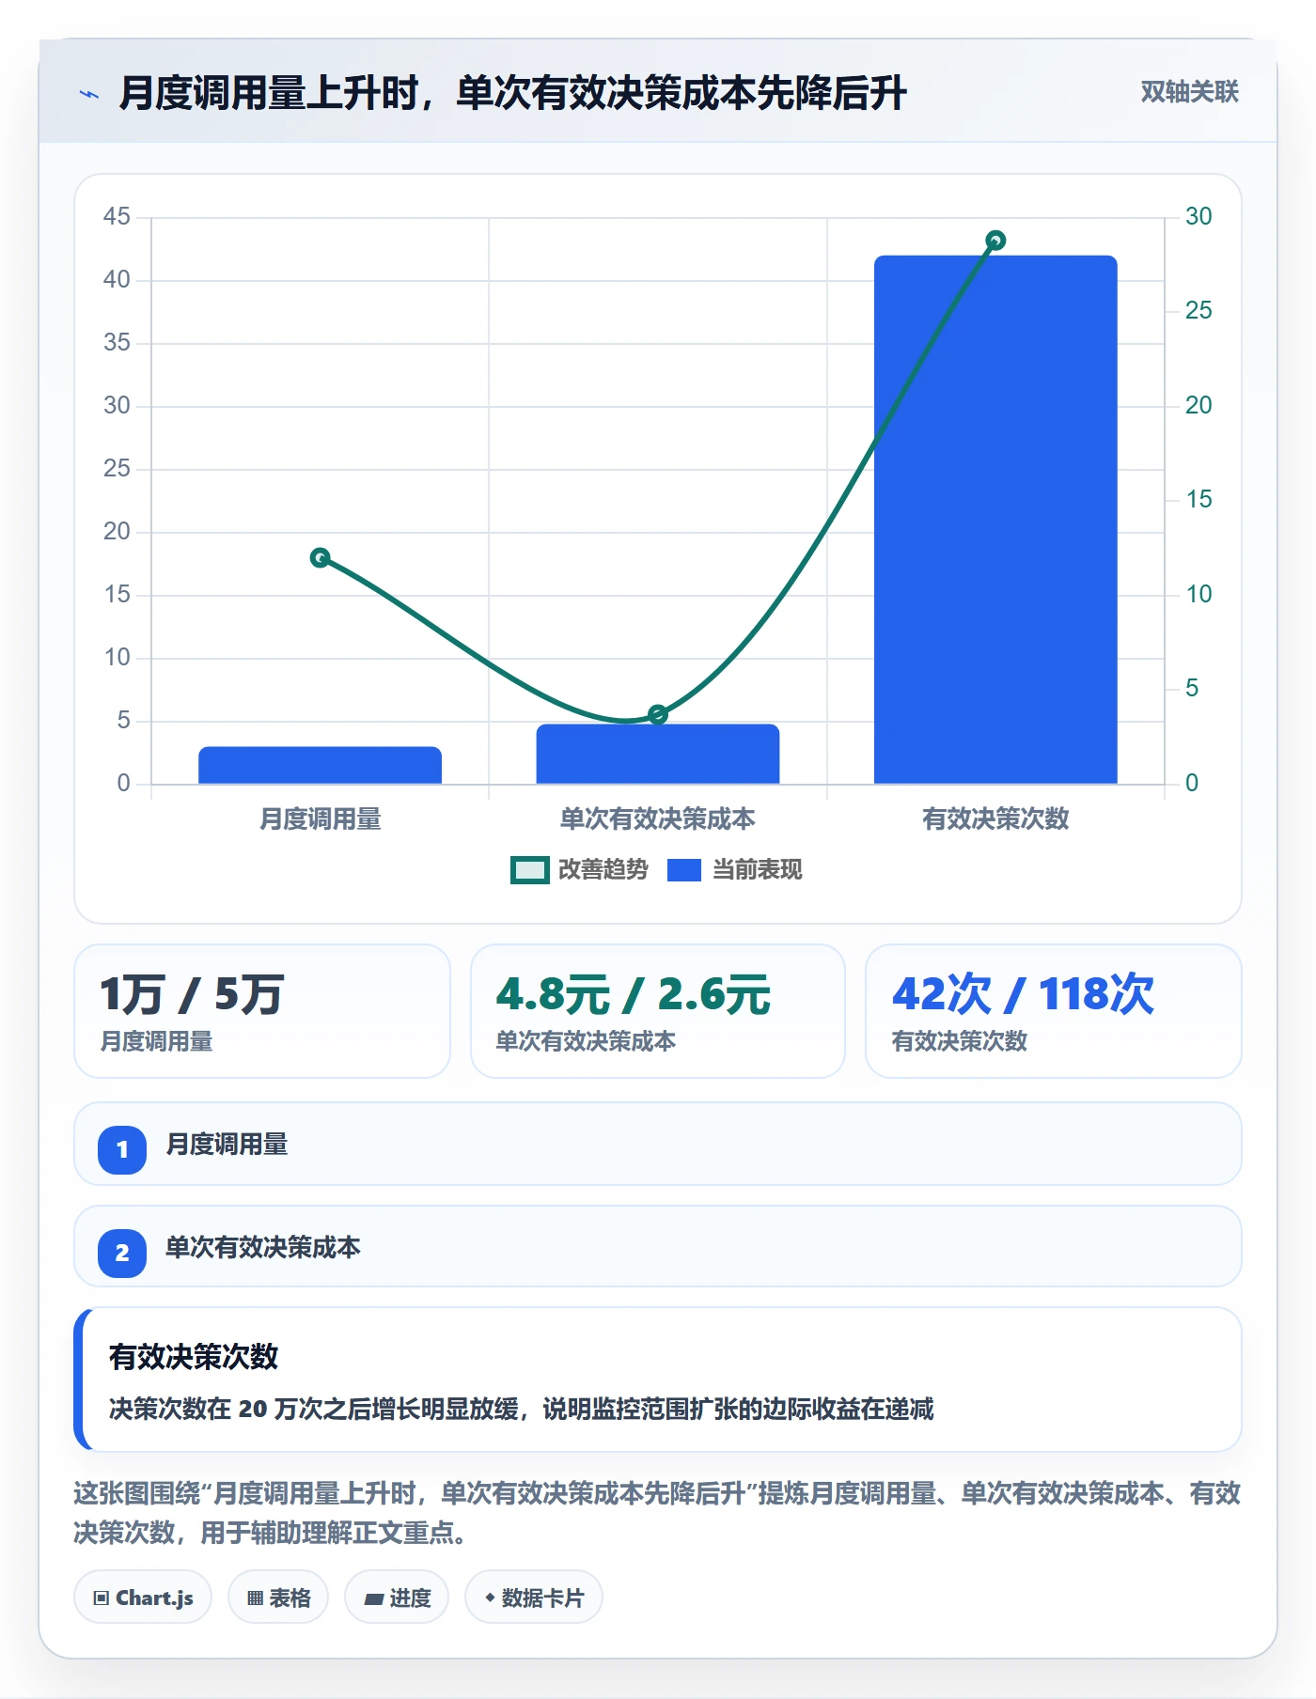Click the summary paragraph starting 这张图围绕
1316x1699 pixels.
click(x=658, y=1513)
